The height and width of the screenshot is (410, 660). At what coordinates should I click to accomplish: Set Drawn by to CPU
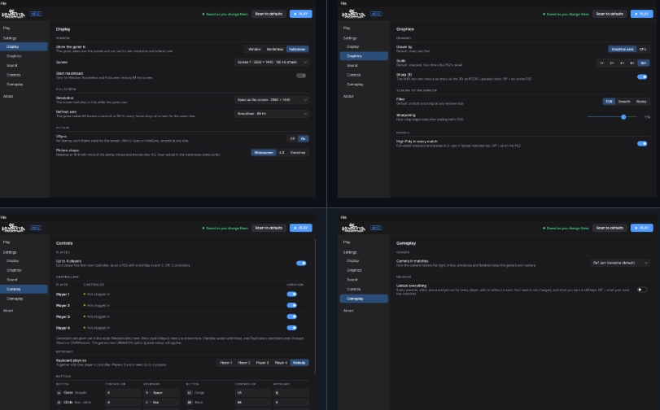pyautogui.click(x=643, y=50)
